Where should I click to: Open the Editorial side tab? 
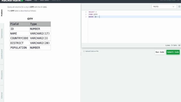[2, 95]
